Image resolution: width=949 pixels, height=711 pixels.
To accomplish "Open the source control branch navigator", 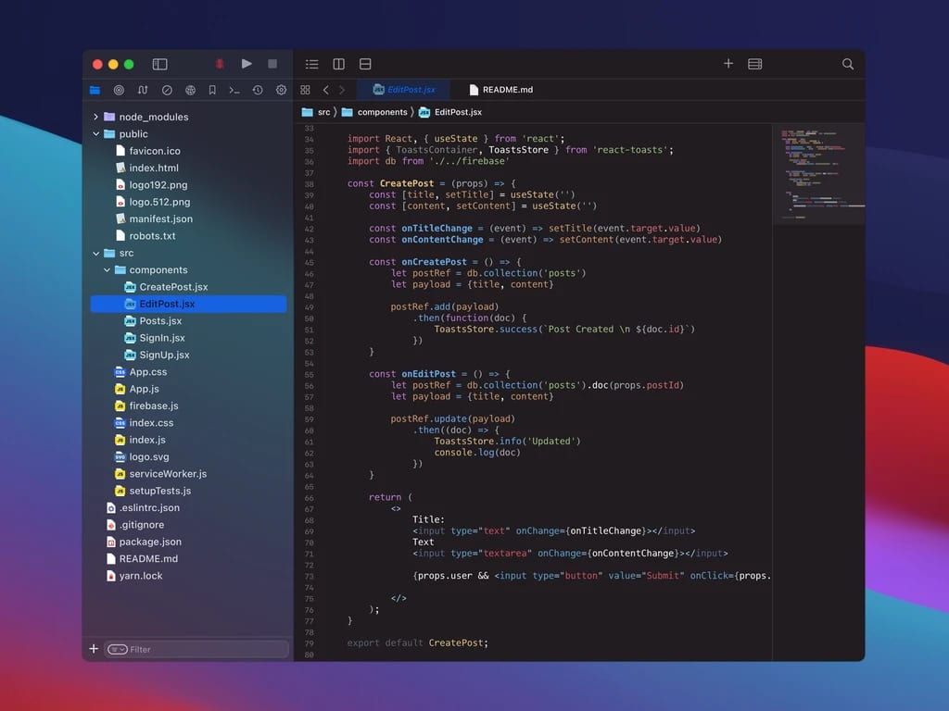I will click(x=143, y=90).
